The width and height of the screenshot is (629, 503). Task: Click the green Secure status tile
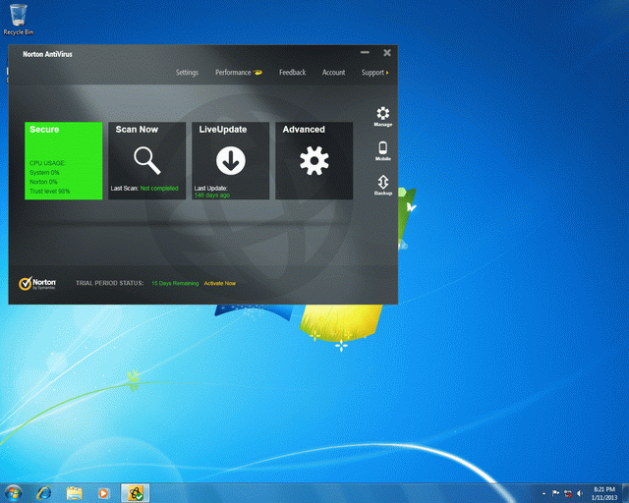[x=63, y=160]
